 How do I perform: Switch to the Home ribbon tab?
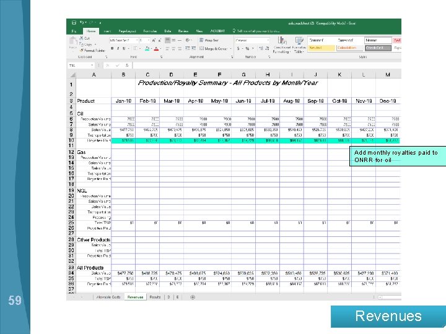pos(91,31)
